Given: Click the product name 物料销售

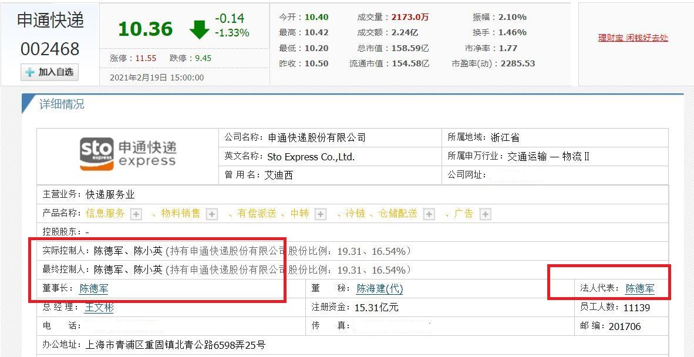Looking at the screenshot, I should click(x=181, y=214).
